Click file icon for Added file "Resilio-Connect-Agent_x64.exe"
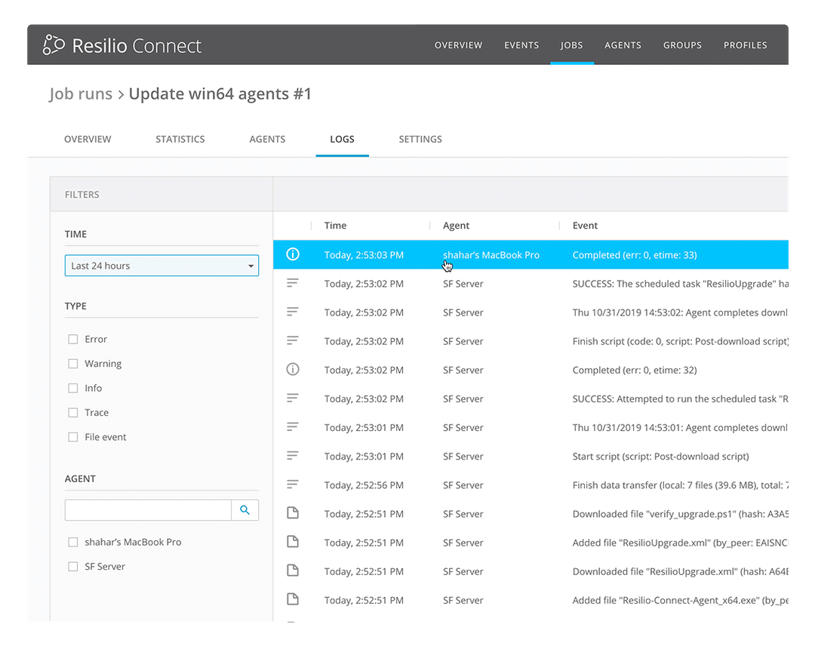815x646 pixels. (293, 599)
